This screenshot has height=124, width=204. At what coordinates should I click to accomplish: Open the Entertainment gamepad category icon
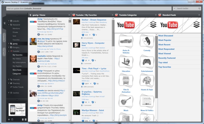coord(147,62)
